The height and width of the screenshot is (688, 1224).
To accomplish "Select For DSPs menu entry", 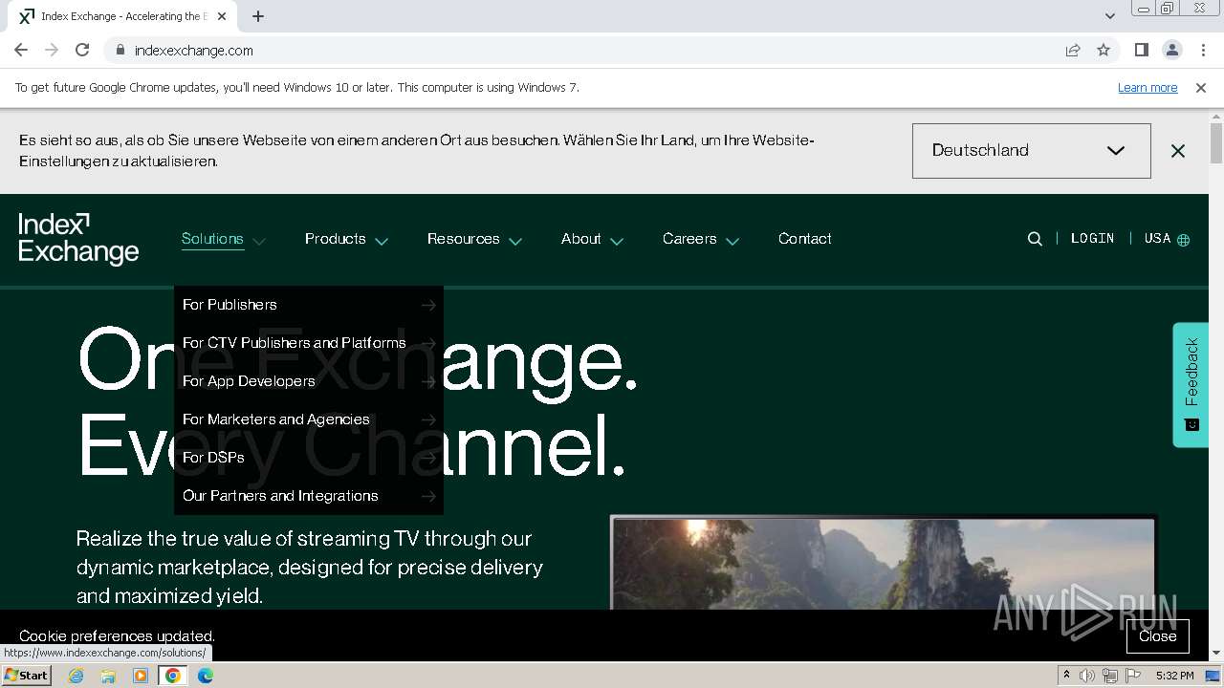I will click(x=309, y=458).
